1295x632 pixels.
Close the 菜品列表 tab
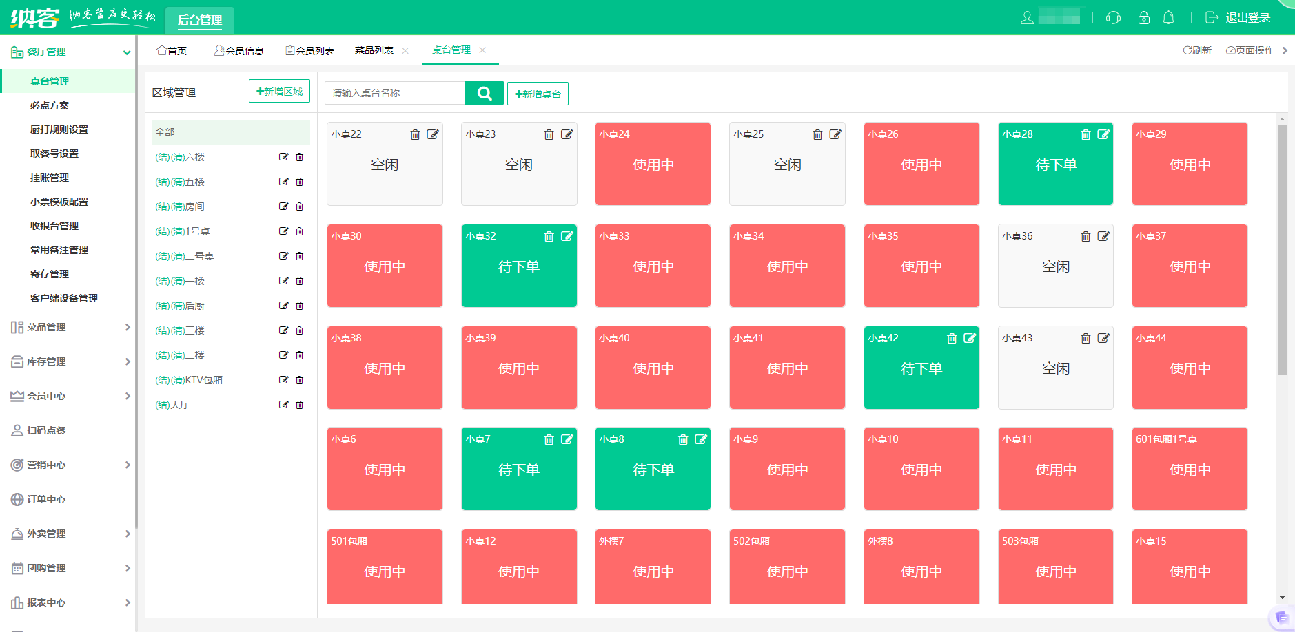tap(405, 50)
